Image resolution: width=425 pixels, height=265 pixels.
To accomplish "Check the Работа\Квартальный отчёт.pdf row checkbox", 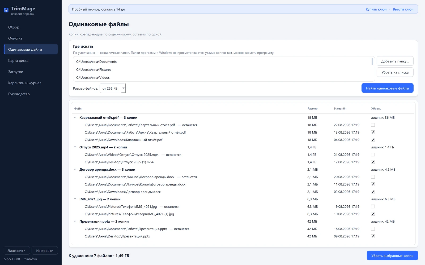I will coord(373,125).
